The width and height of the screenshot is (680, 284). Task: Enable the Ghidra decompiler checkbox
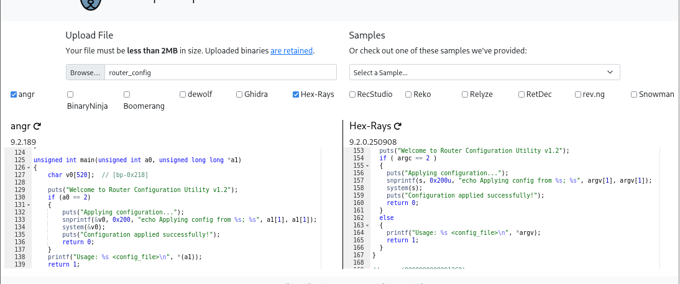[239, 94]
